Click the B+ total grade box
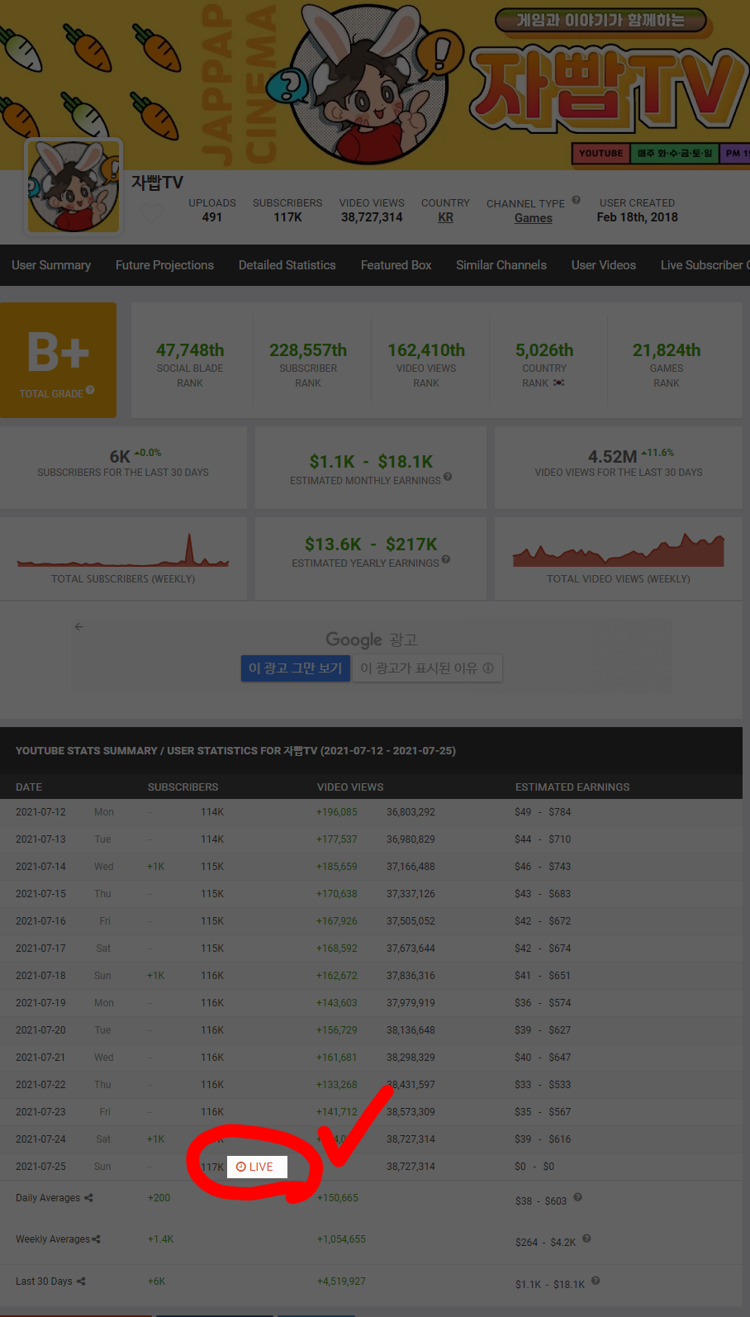Screen dimensions: 750x1317 point(58,360)
